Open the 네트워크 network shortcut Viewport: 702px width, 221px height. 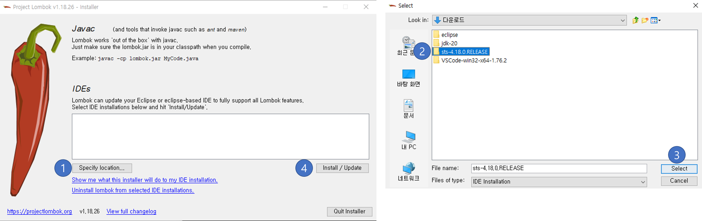point(409,172)
